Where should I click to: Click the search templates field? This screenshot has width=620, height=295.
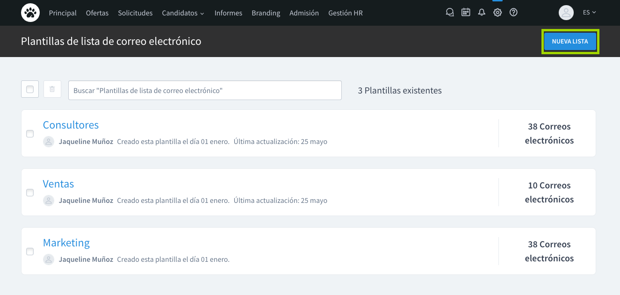pyautogui.click(x=205, y=90)
